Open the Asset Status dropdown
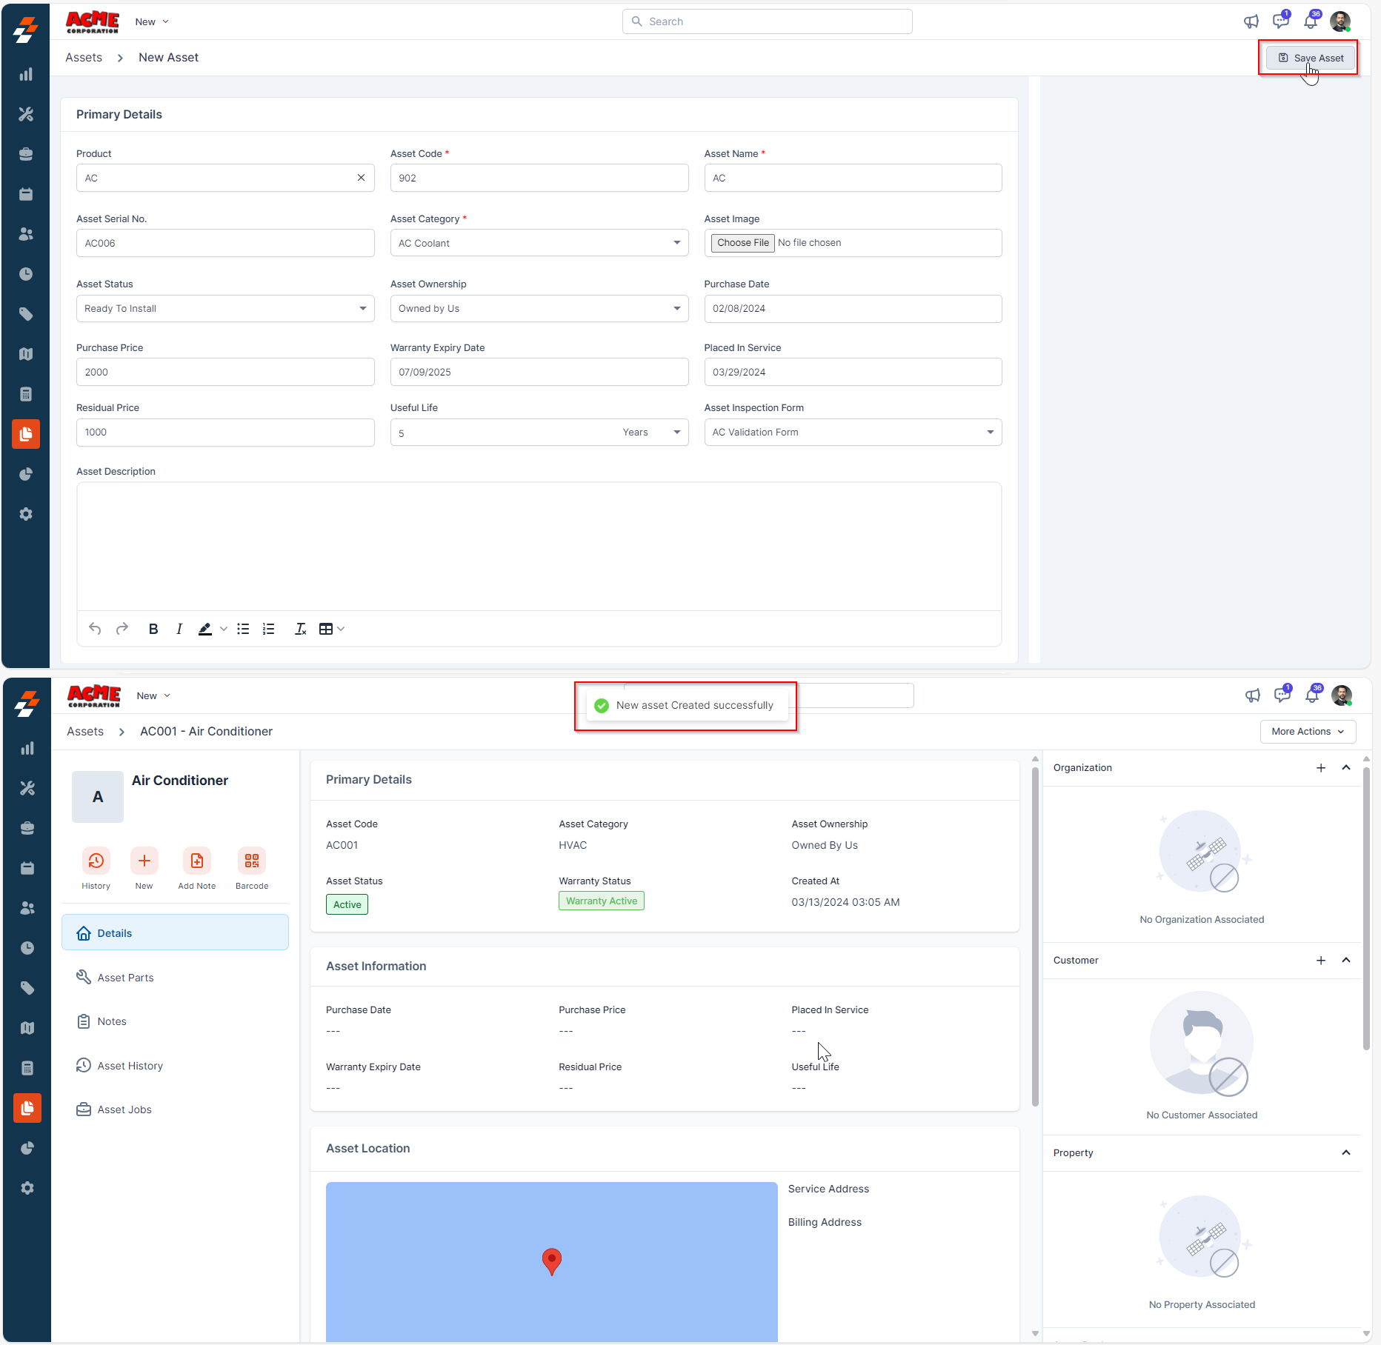The width and height of the screenshot is (1381, 1345). (225, 309)
